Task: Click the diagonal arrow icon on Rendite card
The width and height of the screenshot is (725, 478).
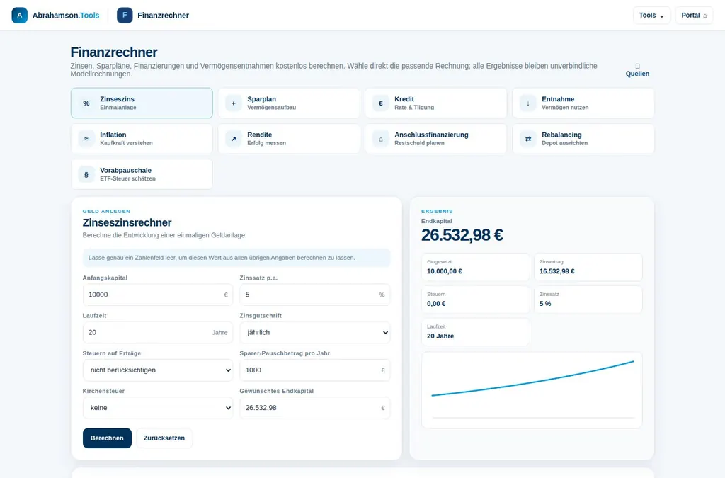Action: pos(234,139)
